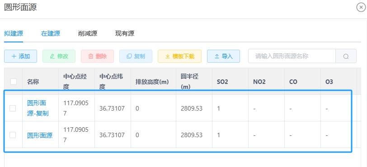Click the 排放高度(m) column header
This screenshot has height=167, width=367.
click(x=152, y=82)
